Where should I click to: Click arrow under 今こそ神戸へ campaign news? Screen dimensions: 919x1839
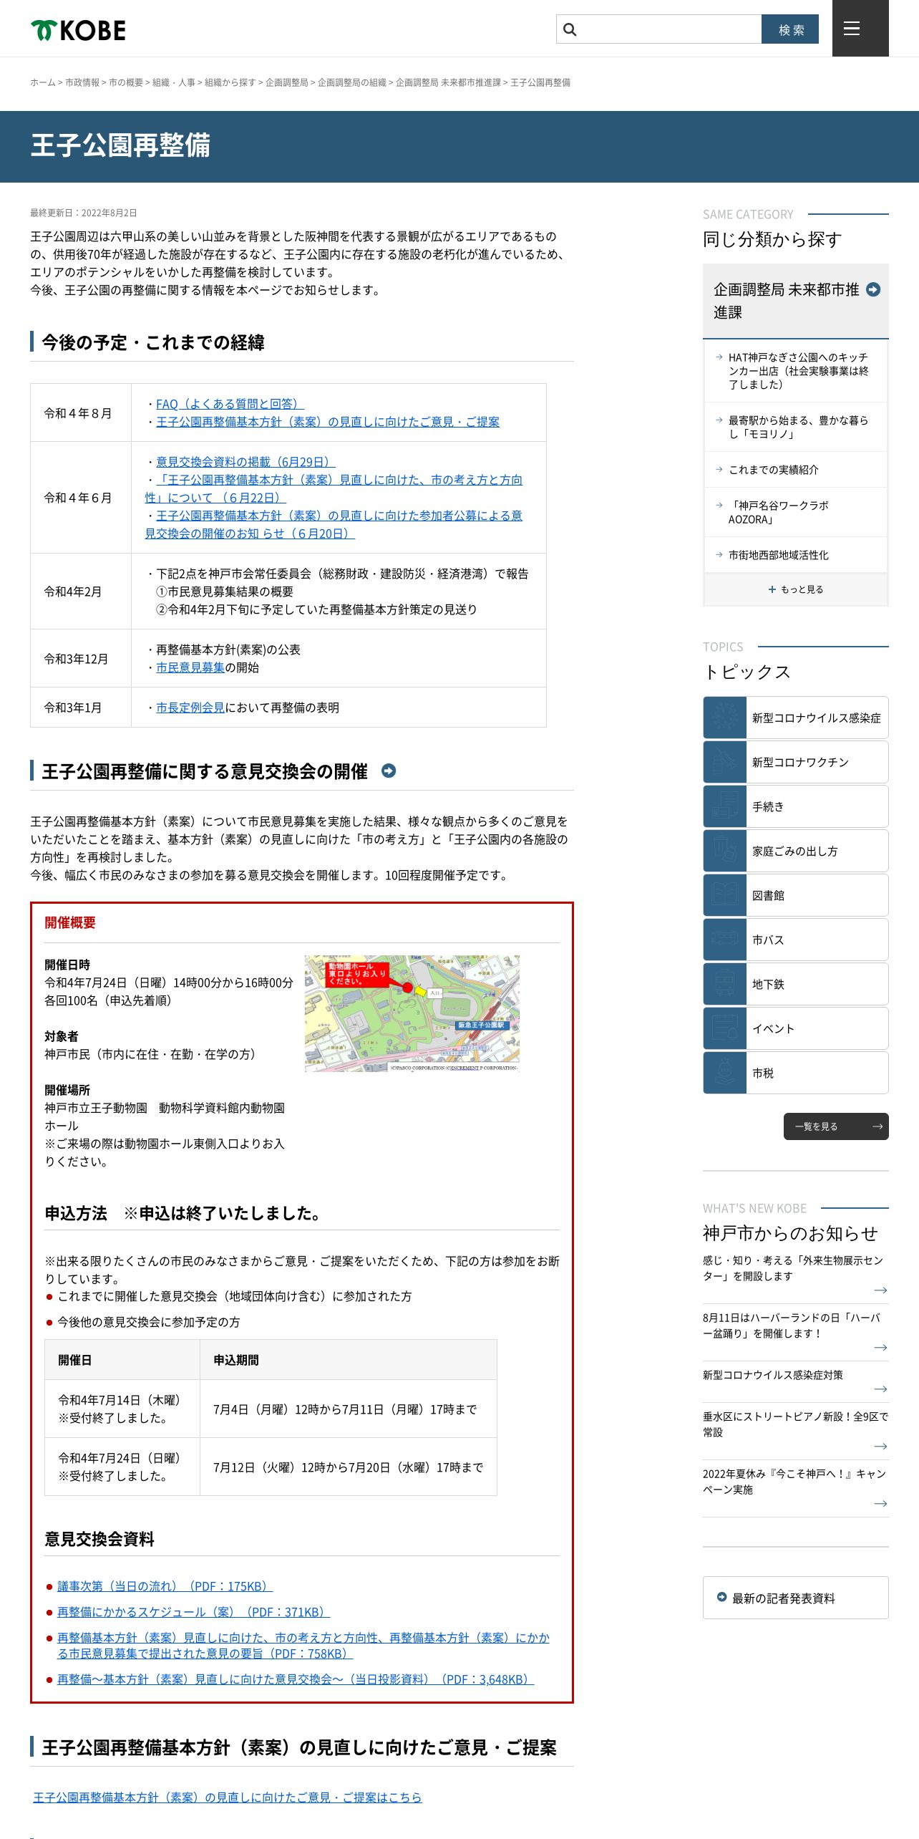881,1504
